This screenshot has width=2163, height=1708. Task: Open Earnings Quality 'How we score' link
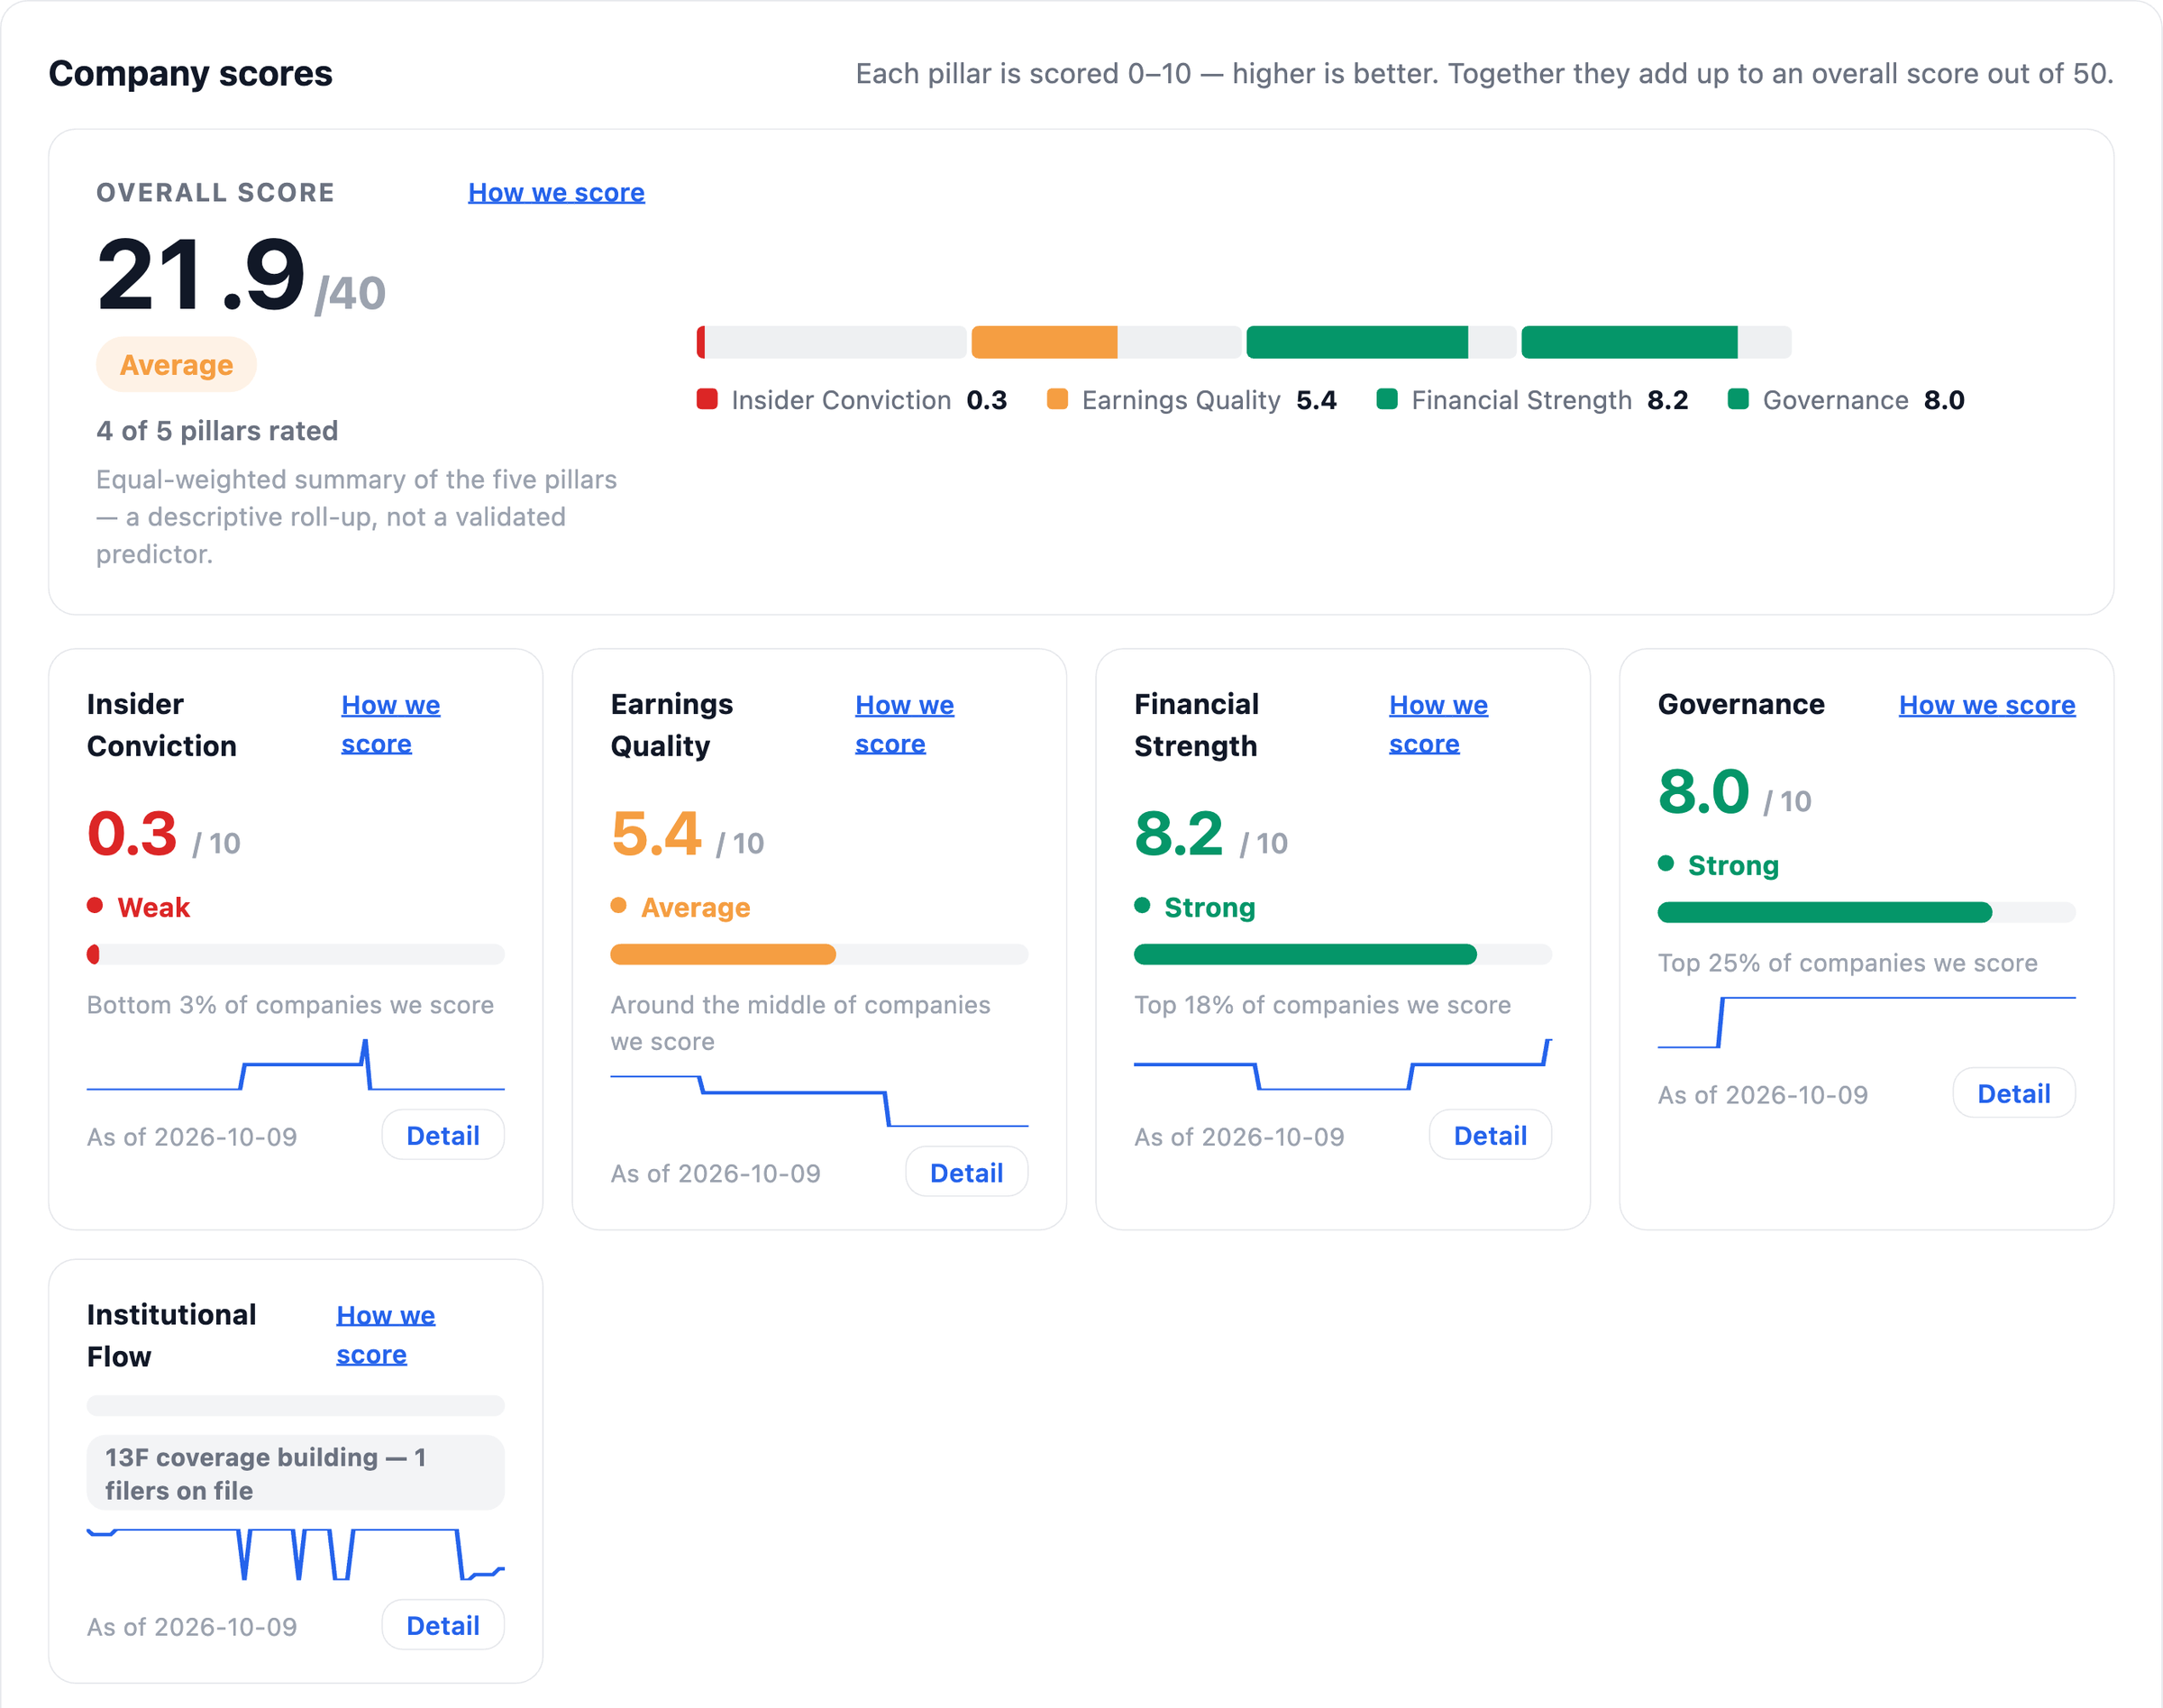tap(904, 724)
